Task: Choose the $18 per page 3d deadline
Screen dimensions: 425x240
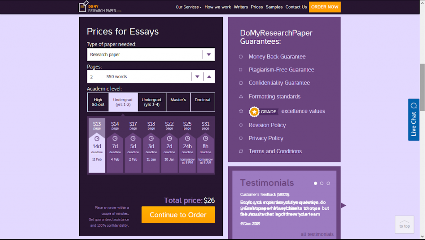Action: pos(151,145)
